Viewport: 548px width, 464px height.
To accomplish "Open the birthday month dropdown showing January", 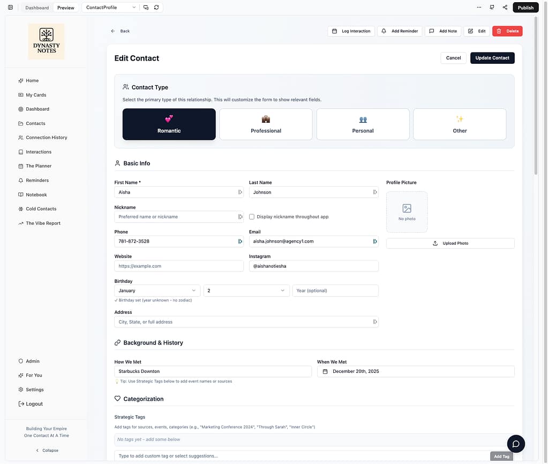I will 157,291.
